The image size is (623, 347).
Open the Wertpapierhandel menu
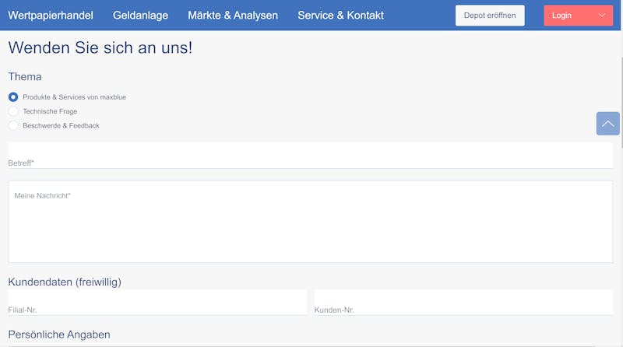pos(51,16)
